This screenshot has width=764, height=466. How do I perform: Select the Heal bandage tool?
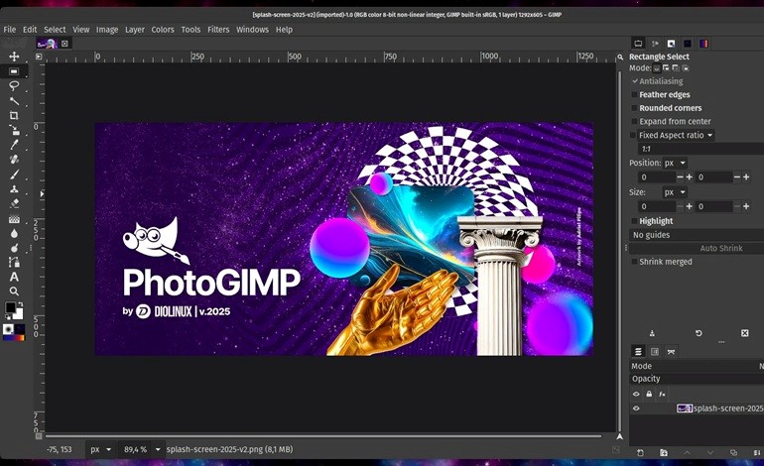[14, 160]
